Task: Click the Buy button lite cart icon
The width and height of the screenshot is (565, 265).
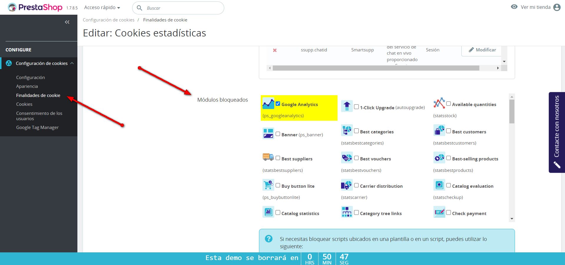Action: [268, 185]
